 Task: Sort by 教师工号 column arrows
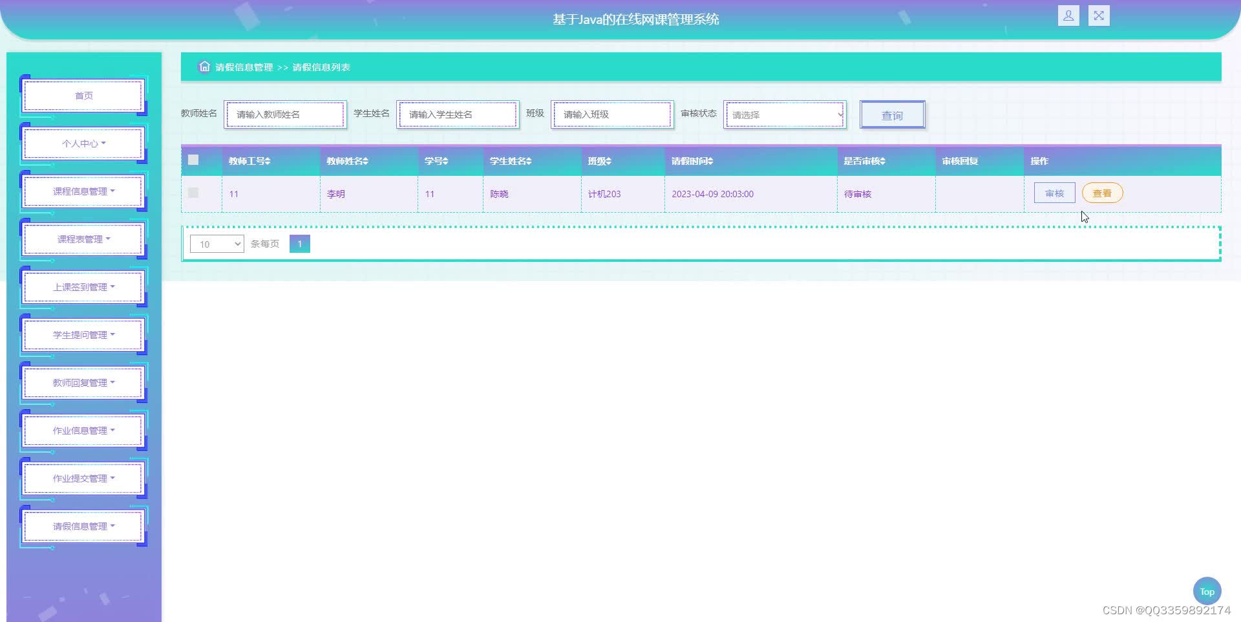[268, 161]
